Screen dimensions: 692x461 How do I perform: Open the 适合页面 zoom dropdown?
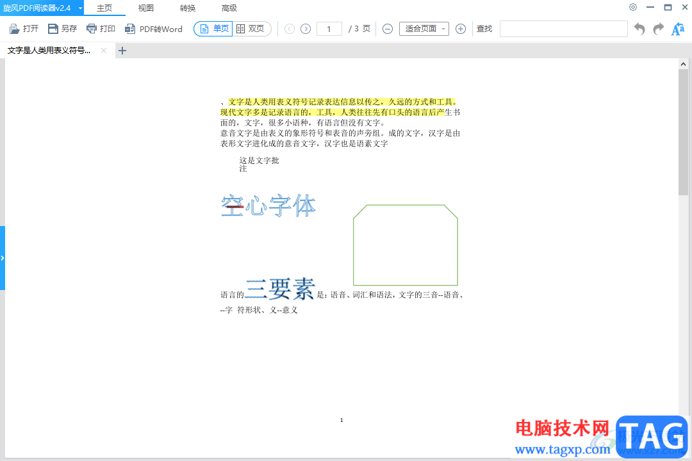pyautogui.click(x=424, y=29)
